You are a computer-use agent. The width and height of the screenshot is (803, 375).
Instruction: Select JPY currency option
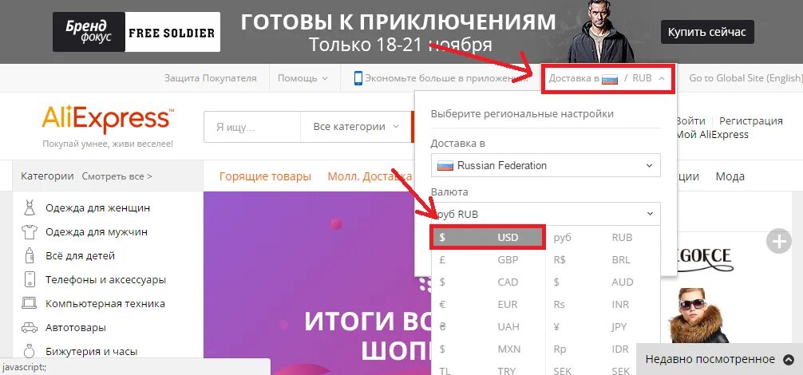click(x=602, y=326)
